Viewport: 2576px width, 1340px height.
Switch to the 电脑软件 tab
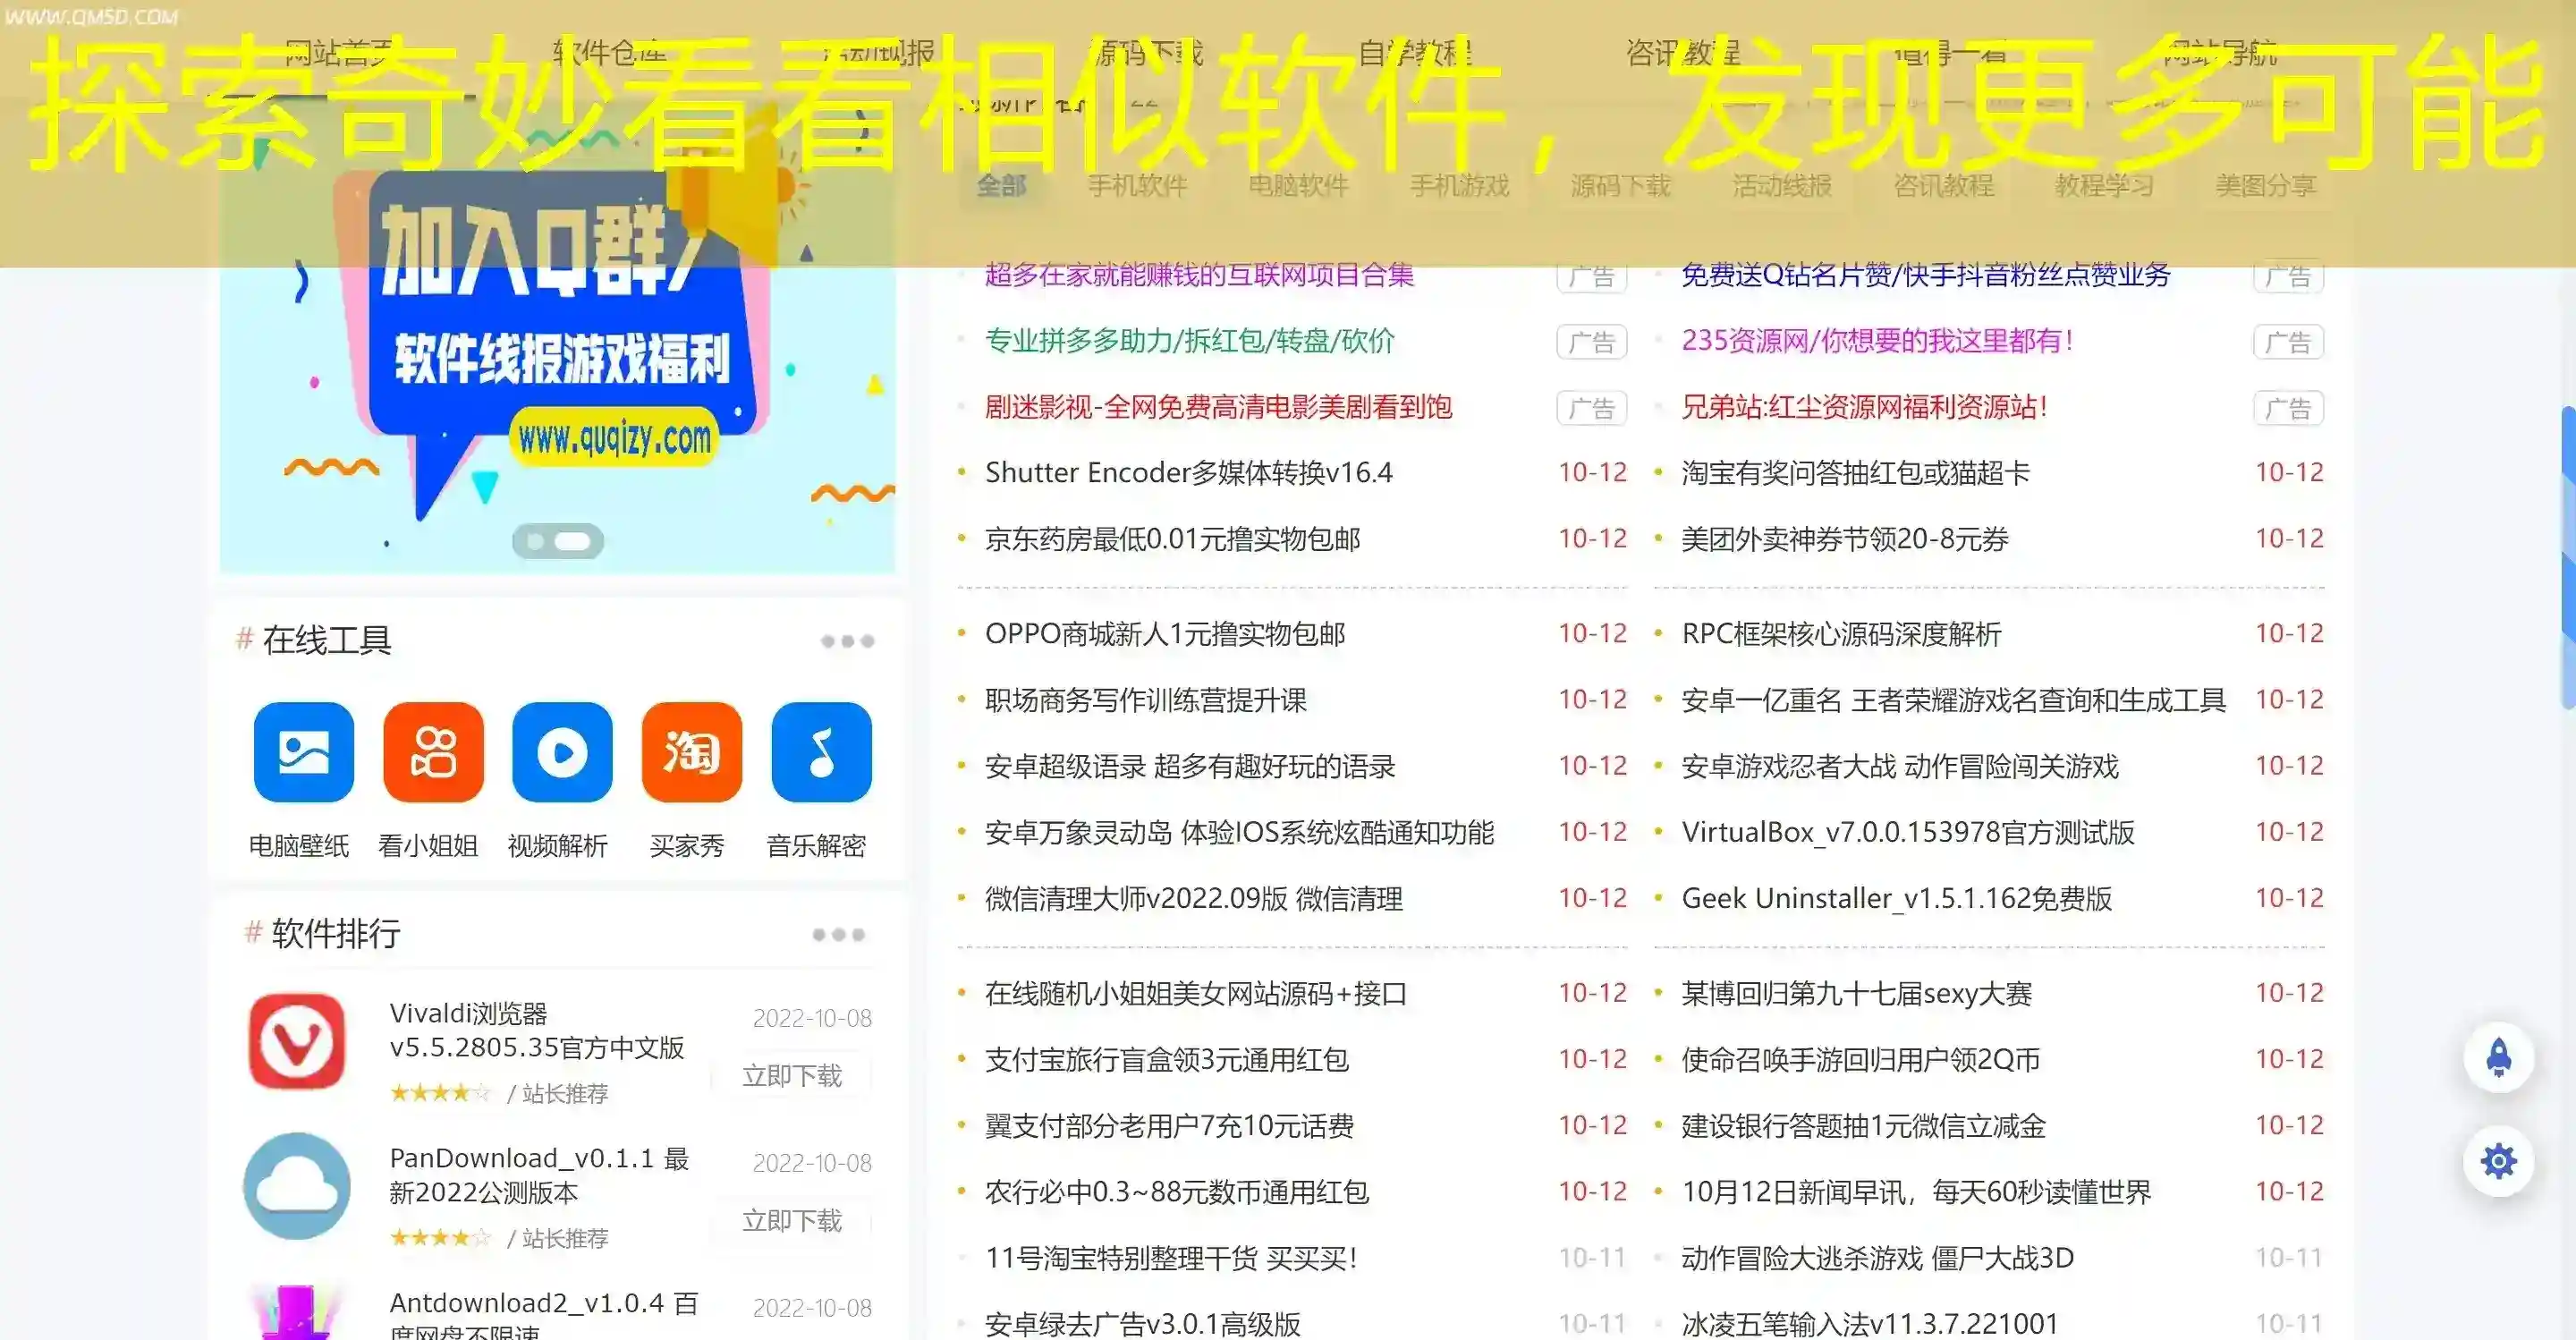tap(1299, 185)
